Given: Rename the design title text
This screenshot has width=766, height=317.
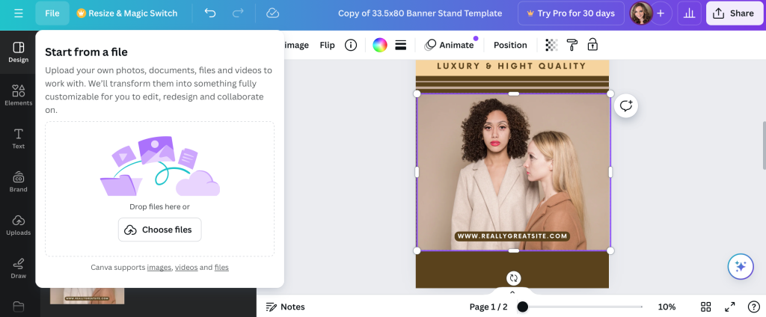Looking at the screenshot, I should pos(420,13).
